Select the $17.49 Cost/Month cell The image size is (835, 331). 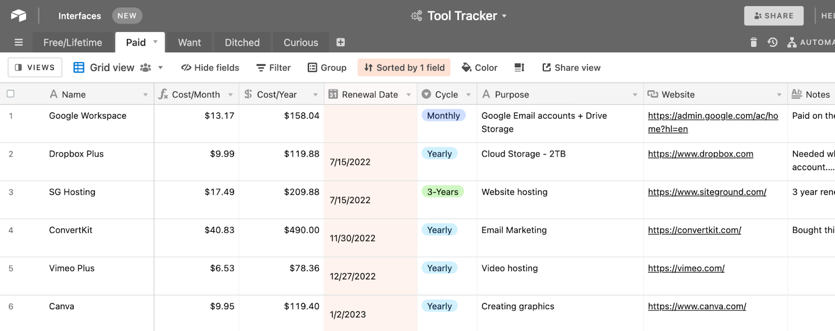(x=197, y=199)
